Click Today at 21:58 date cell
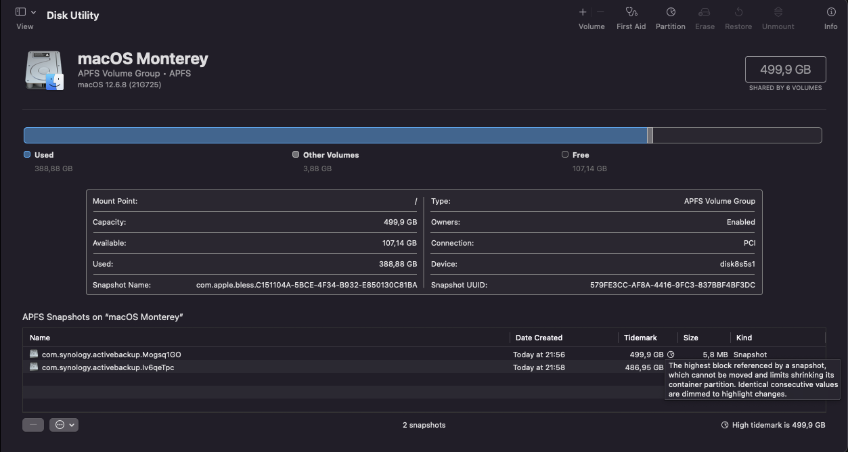The height and width of the screenshot is (452, 848). (539, 367)
